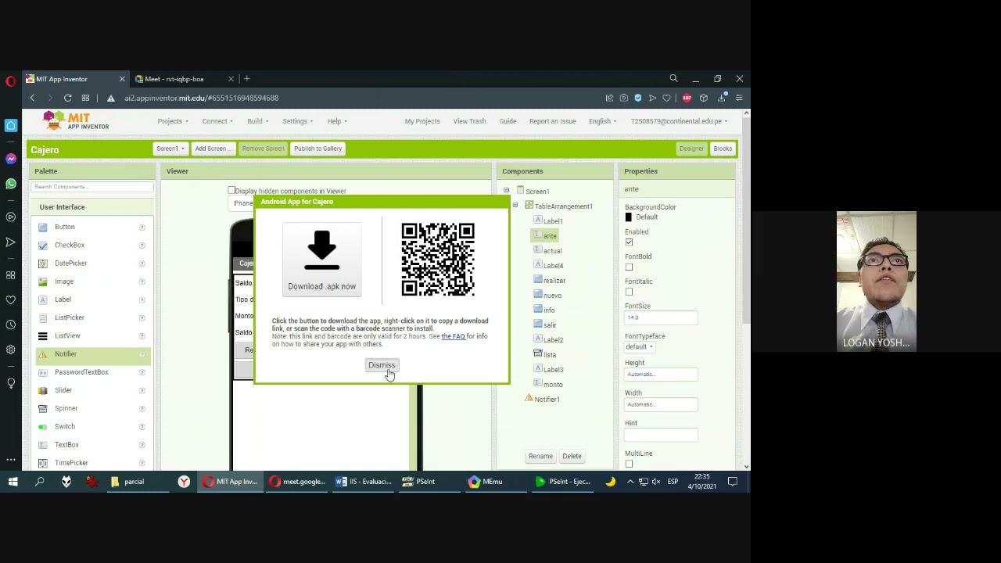Image resolution: width=1001 pixels, height=563 pixels.
Task: Click the bookmark heart icon in address bar
Action: 666,98
